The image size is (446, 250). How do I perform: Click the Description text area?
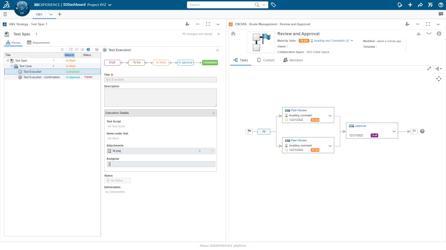point(160,98)
